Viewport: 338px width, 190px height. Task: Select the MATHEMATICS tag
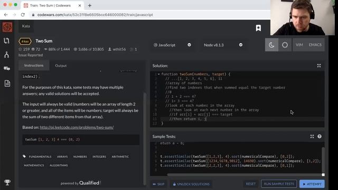tap(34, 165)
